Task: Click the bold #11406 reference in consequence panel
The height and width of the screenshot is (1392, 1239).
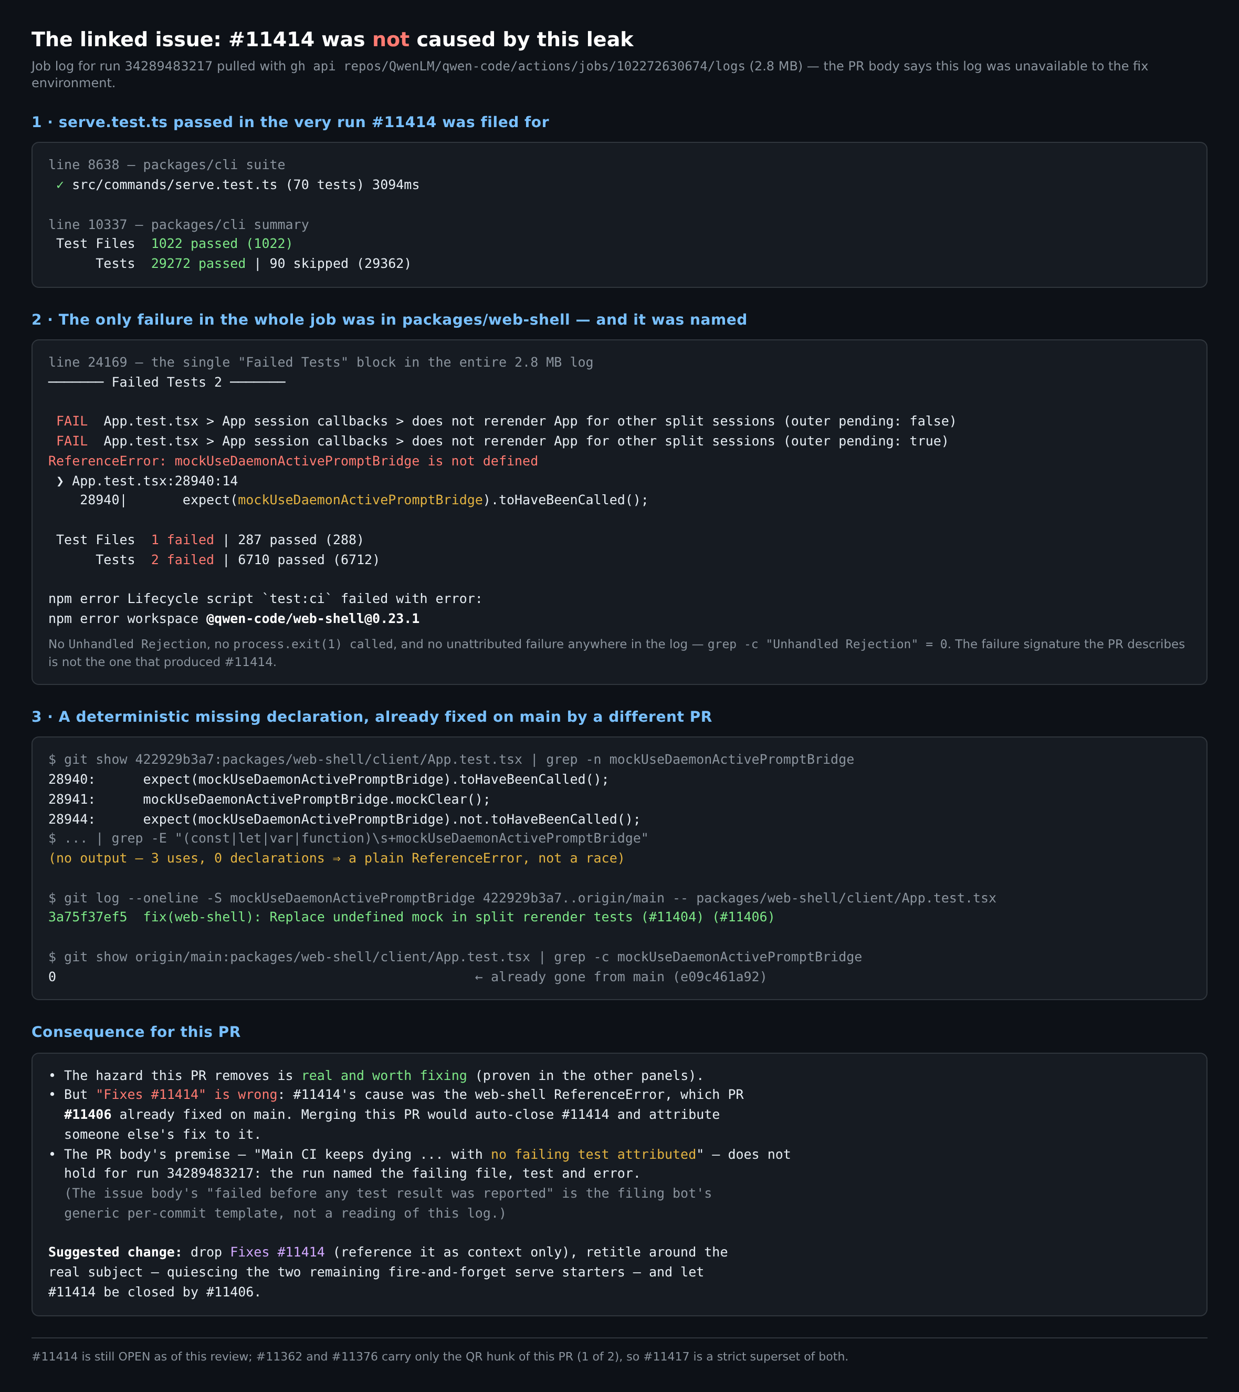Action: point(88,1115)
